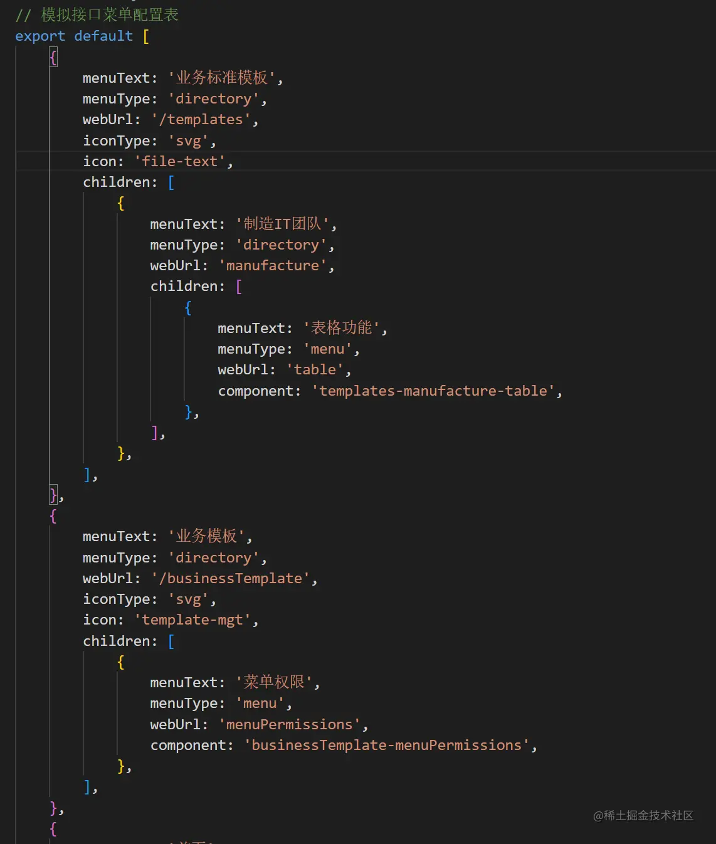Click 'directory' value below '业务标准模板'
The height and width of the screenshot is (844, 716).
213,98
